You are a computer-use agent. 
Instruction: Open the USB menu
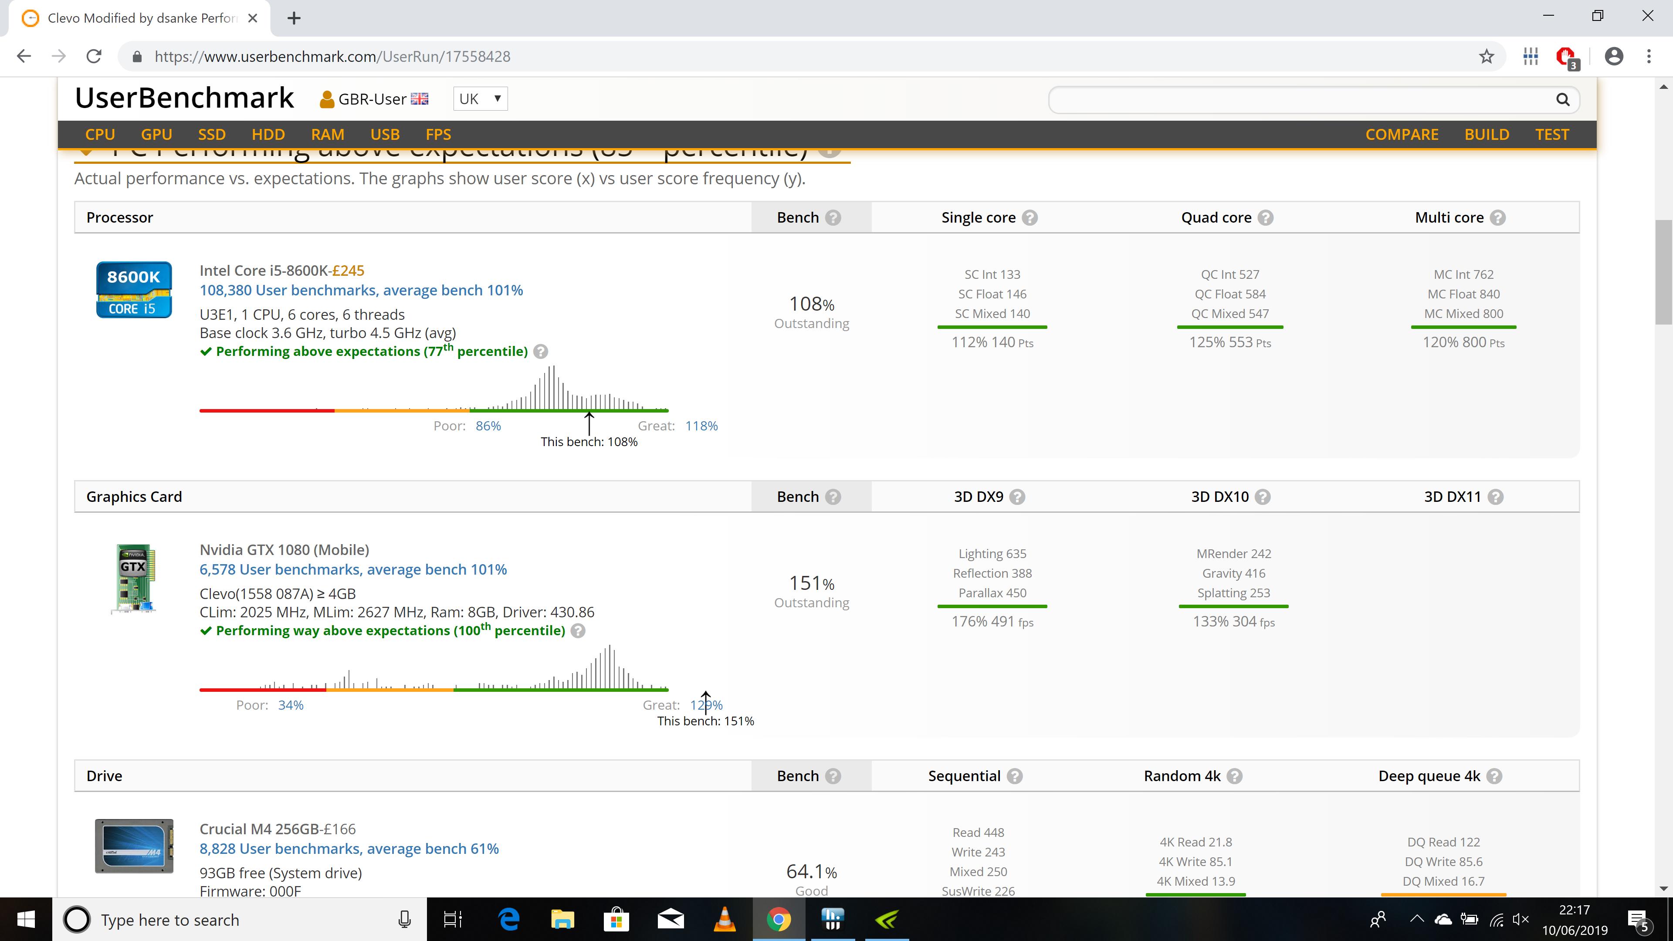pyautogui.click(x=384, y=135)
